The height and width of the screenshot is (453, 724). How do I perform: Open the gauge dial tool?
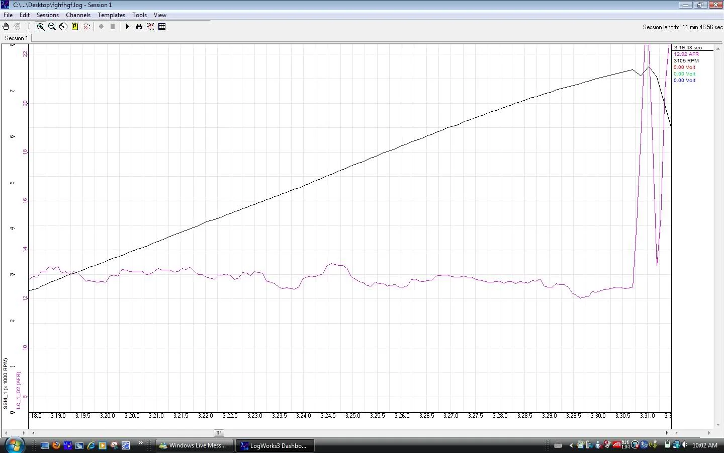coord(63,27)
